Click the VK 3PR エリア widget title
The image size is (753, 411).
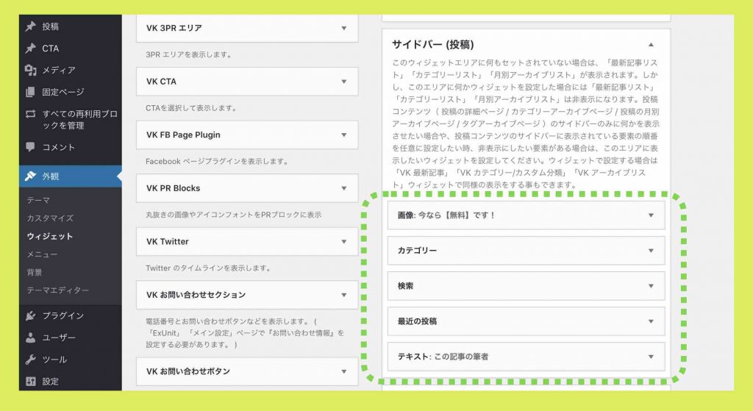174,28
